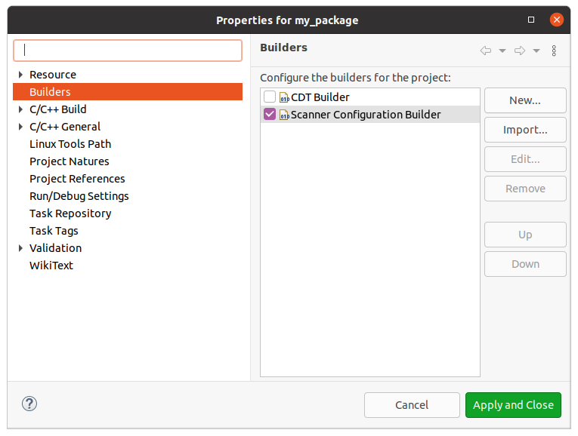
Task: Click the Scanner Configuration Builder icon
Action: point(285,115)
